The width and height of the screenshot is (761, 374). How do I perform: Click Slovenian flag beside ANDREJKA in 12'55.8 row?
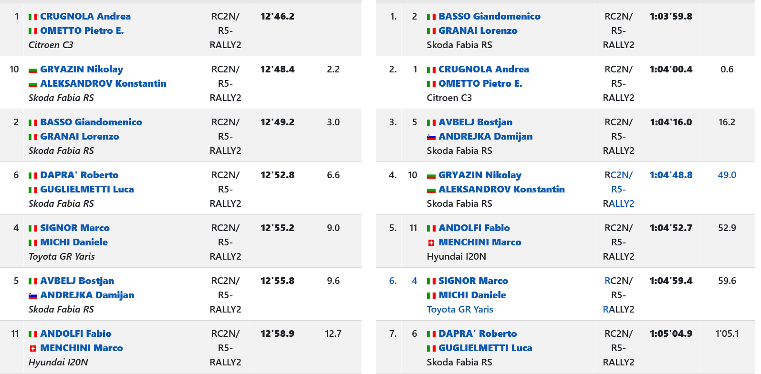click(x=33, y=296)
